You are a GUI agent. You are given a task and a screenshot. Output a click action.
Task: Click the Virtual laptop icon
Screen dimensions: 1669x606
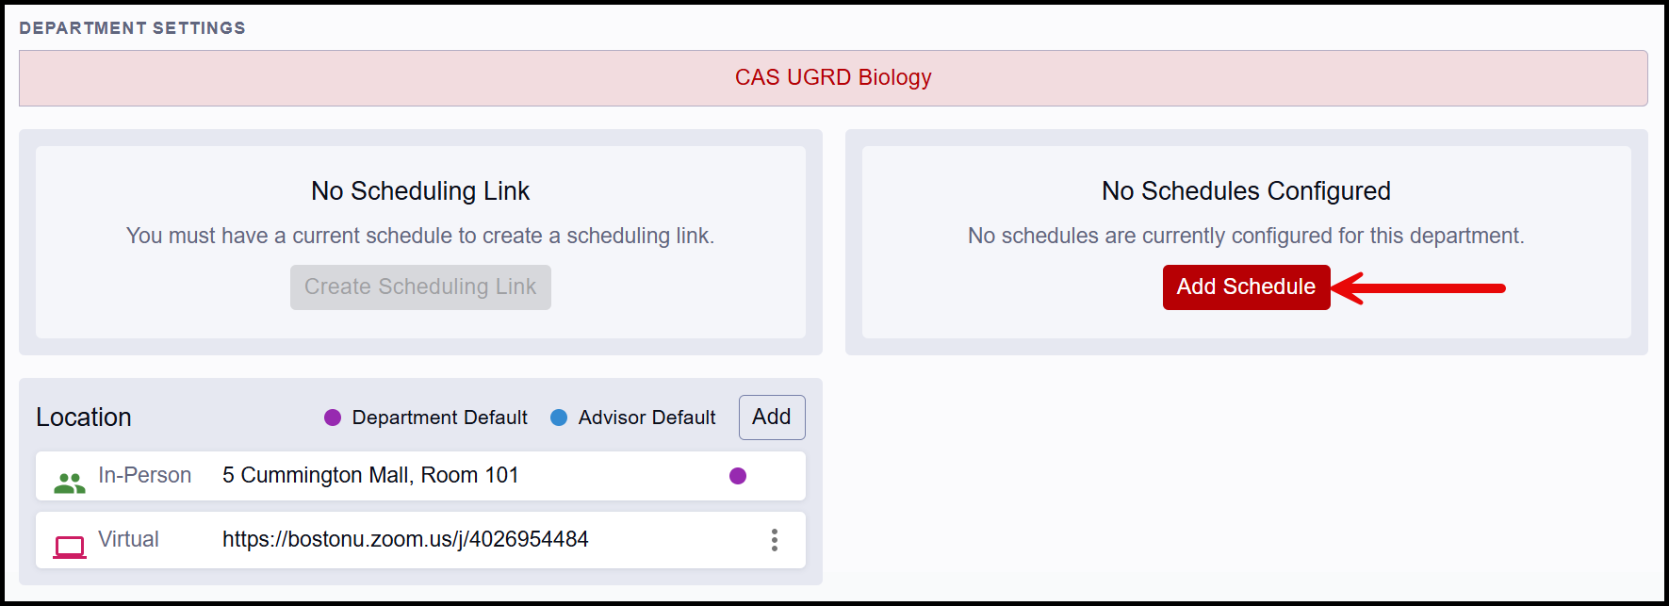coord(70,547)
